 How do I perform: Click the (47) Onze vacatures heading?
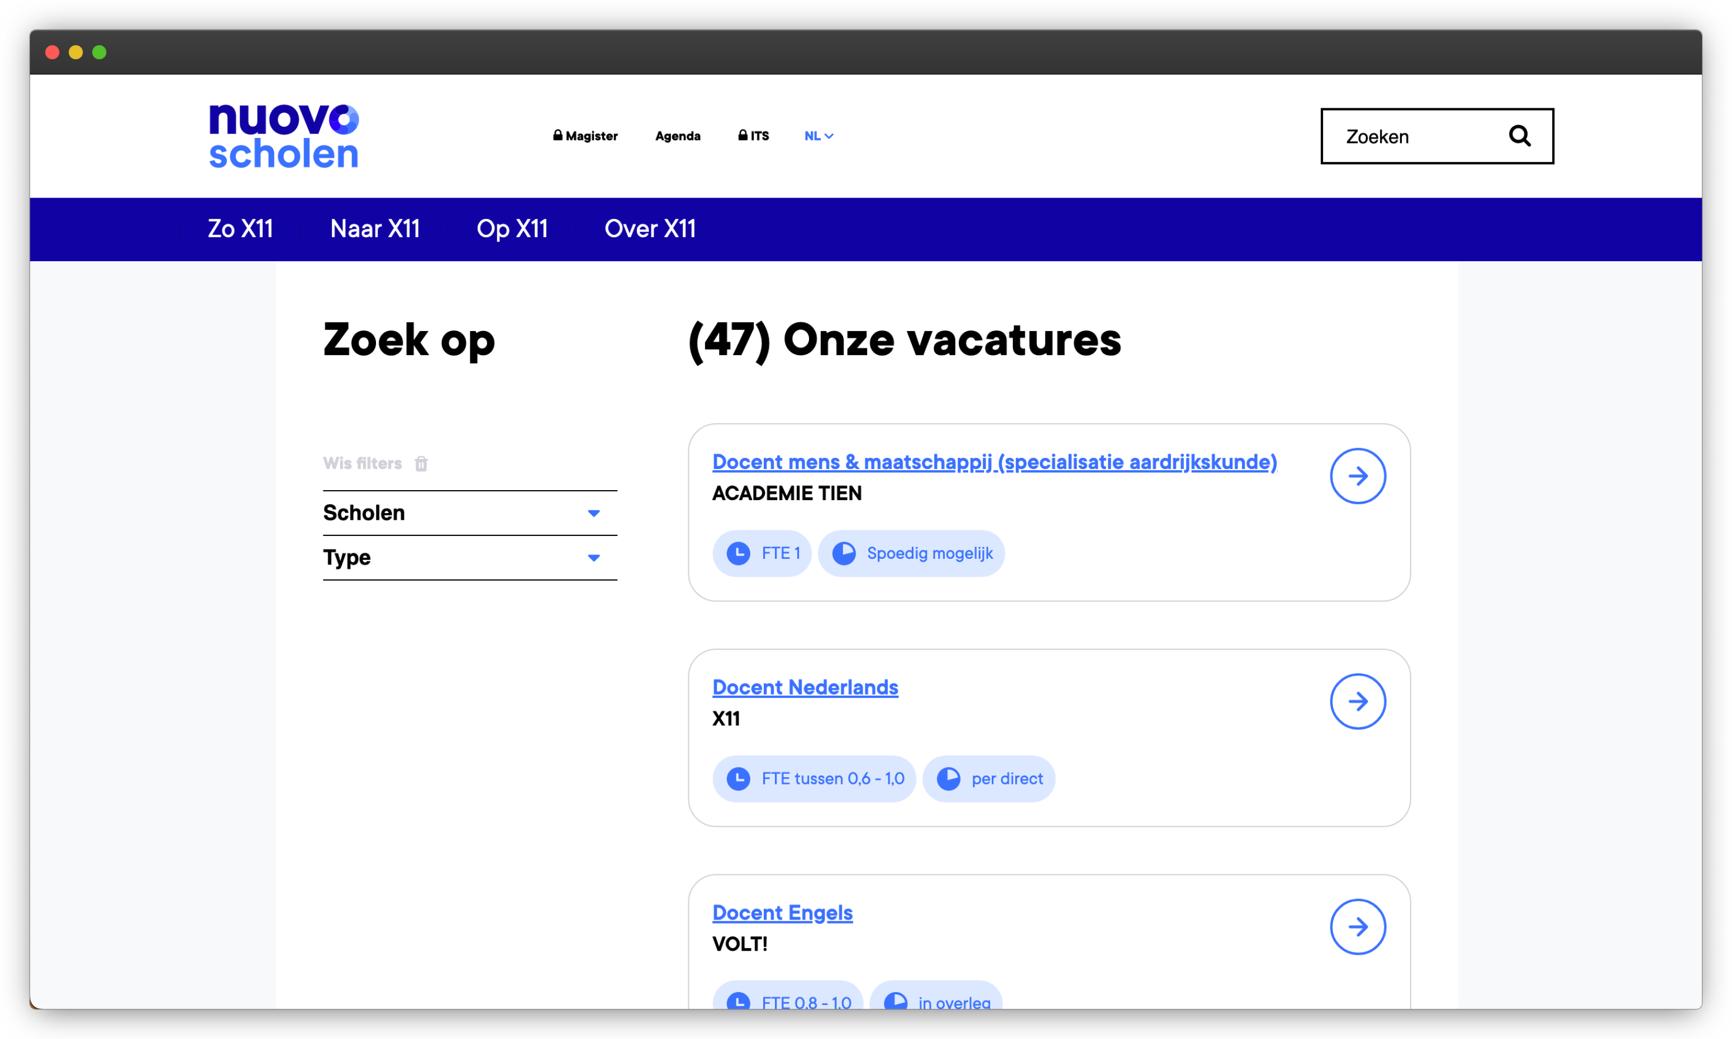pyautogui.click(x=905, y=341)
